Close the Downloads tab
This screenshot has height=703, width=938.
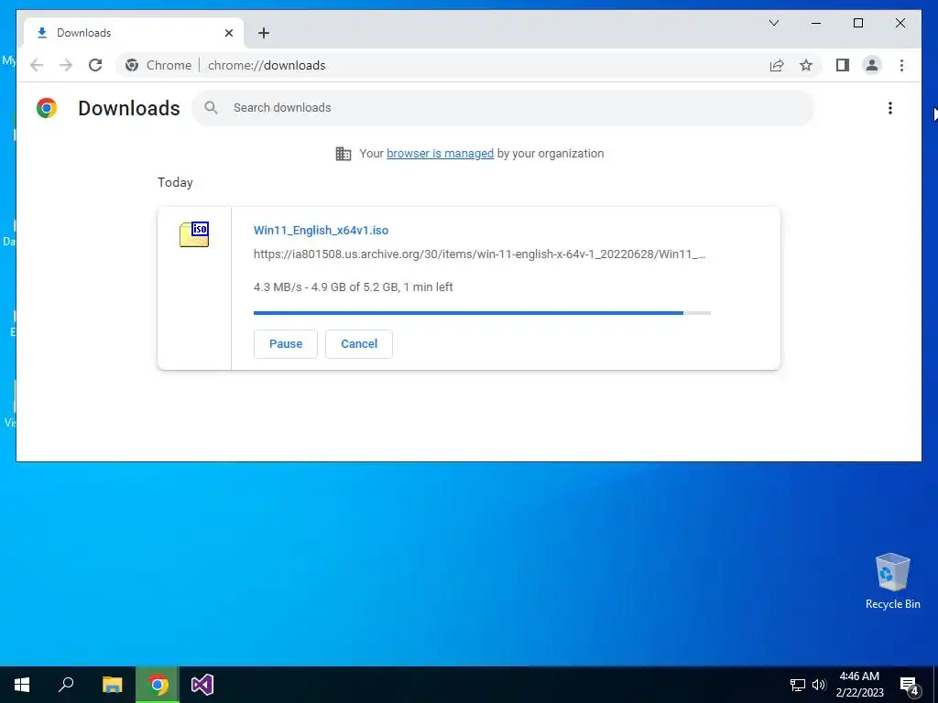[228, 33]
